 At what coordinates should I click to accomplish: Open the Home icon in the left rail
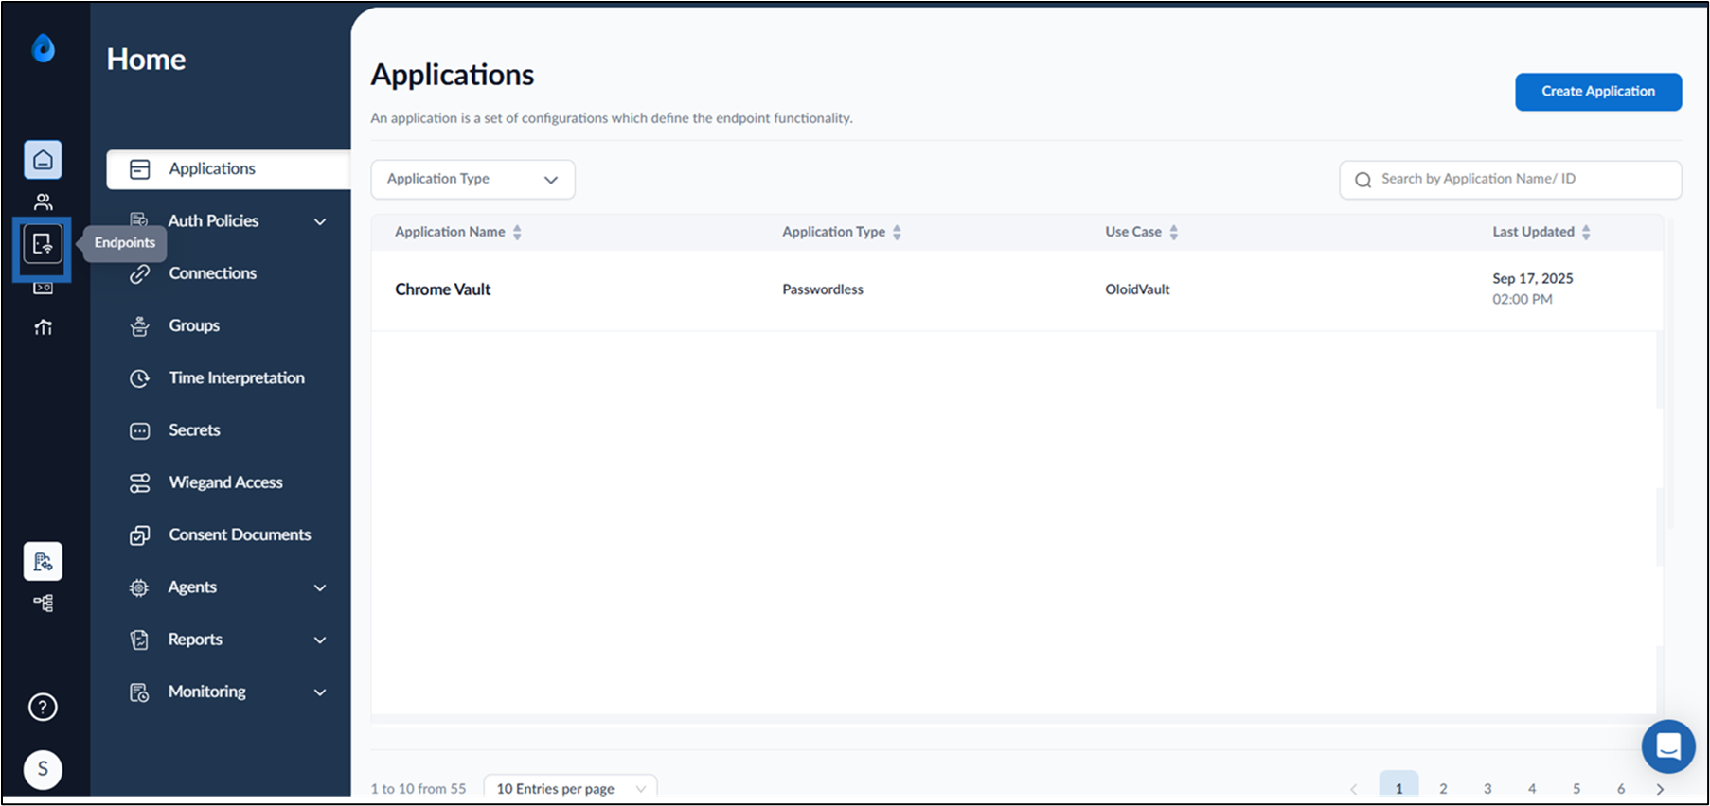[43, 160]
